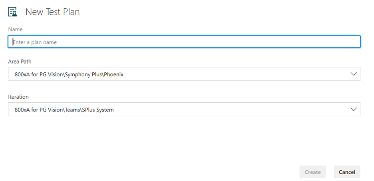The height and width of the screenshot is (181, 374).
Task: Click the Iteration label
Action: point(18,97)
